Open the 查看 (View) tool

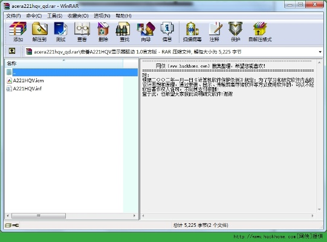click(x=82, y=31)
